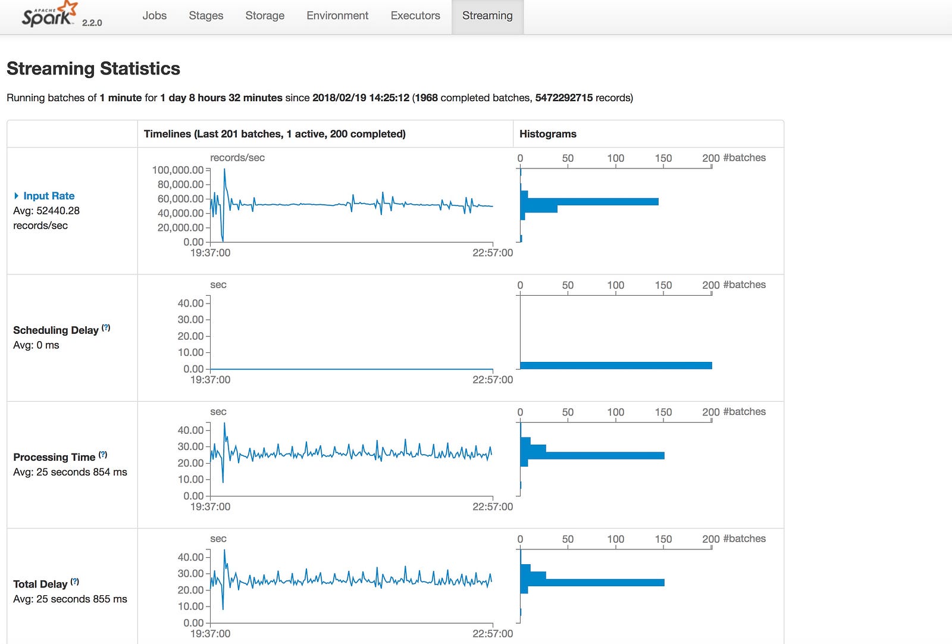Click the 'Avg: 0 ms' value

point(36,345)
